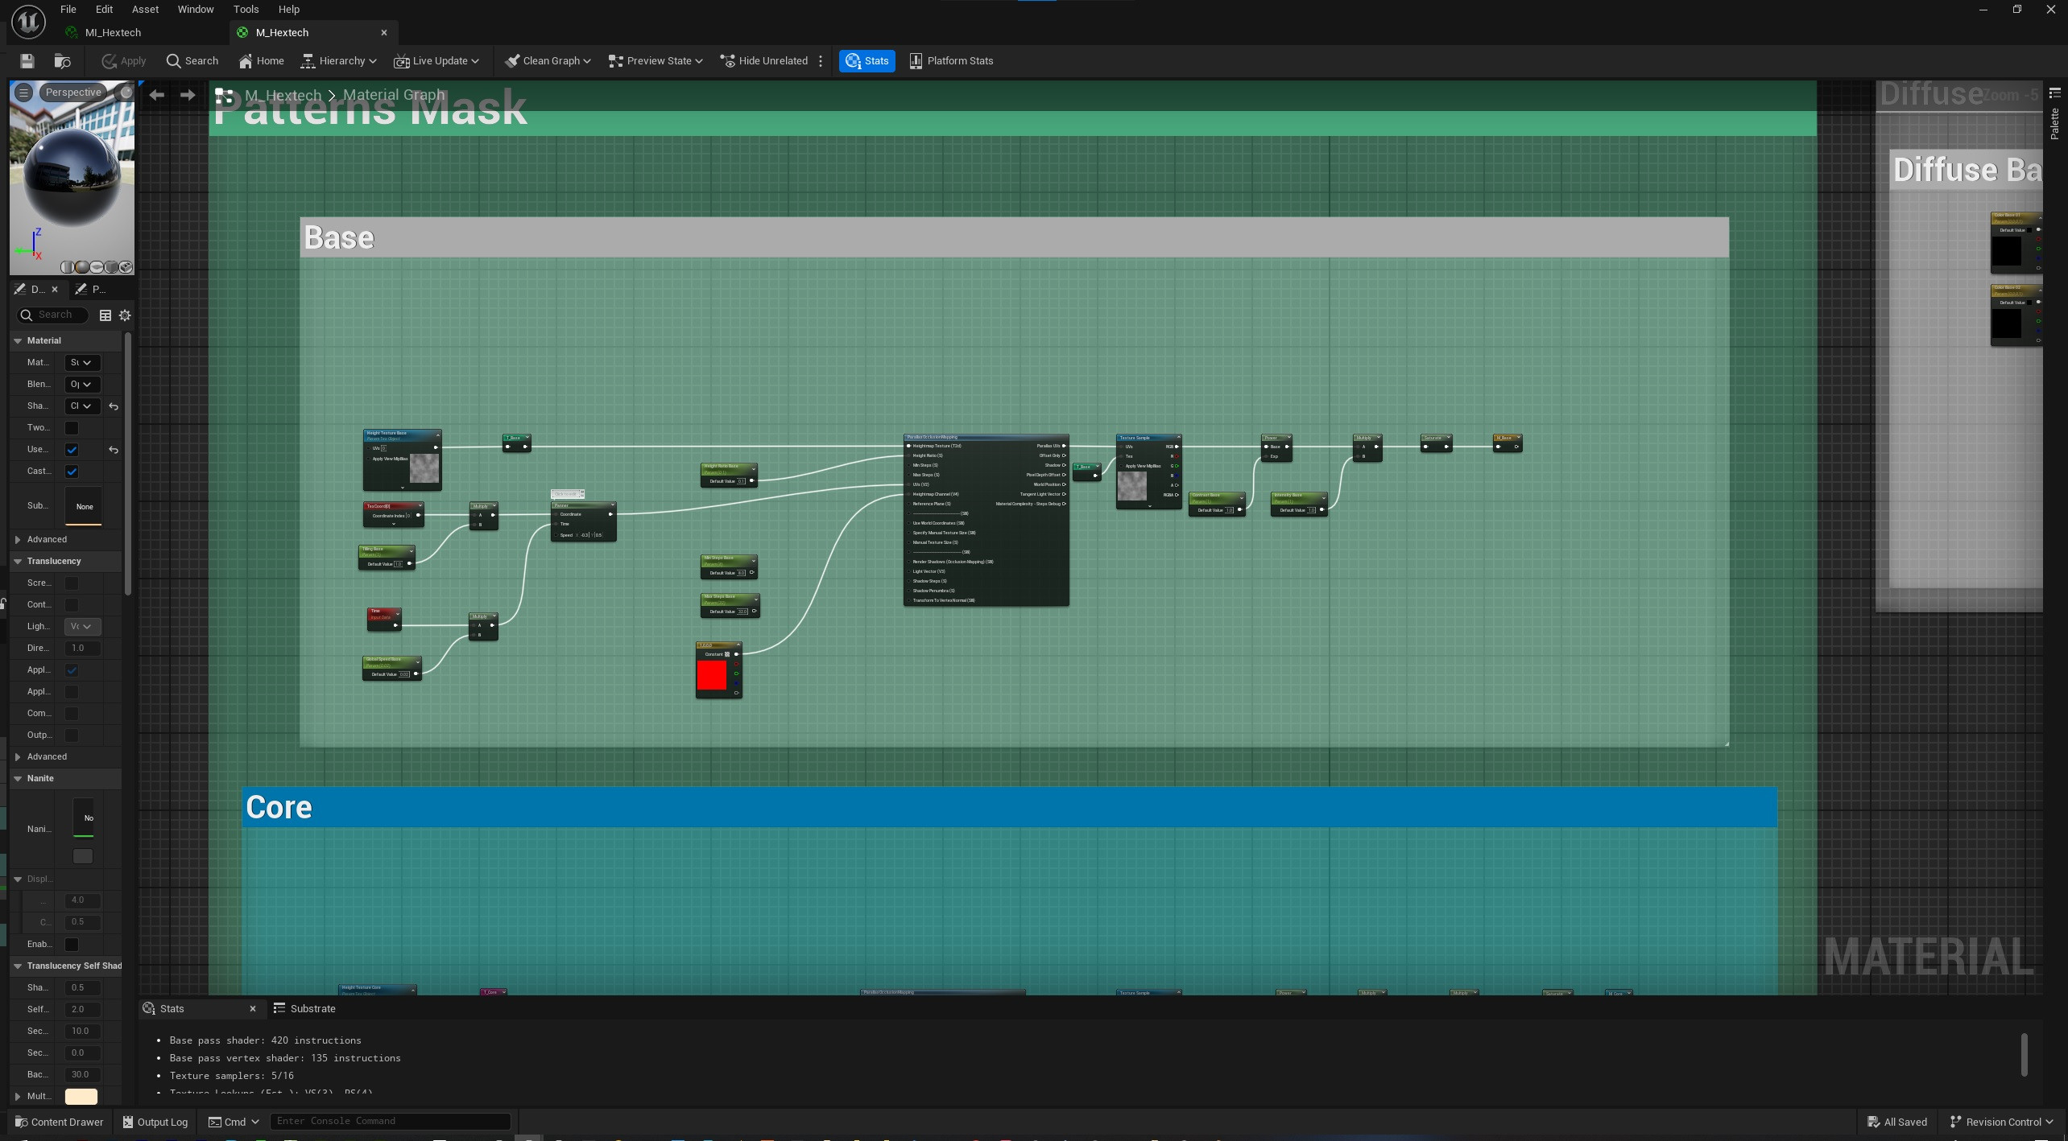Navigate back in the graph history
The height and width of the screenshot is (1141, 2068).
click(157, 95)
